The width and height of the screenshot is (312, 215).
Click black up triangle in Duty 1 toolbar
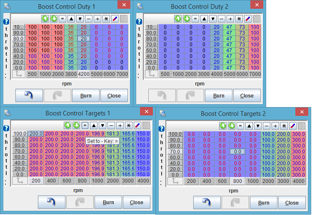click(x=71, y=19)
